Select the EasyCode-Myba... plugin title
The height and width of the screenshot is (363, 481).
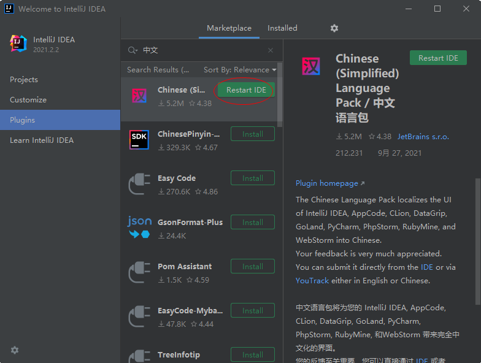(x=190, y=310)
